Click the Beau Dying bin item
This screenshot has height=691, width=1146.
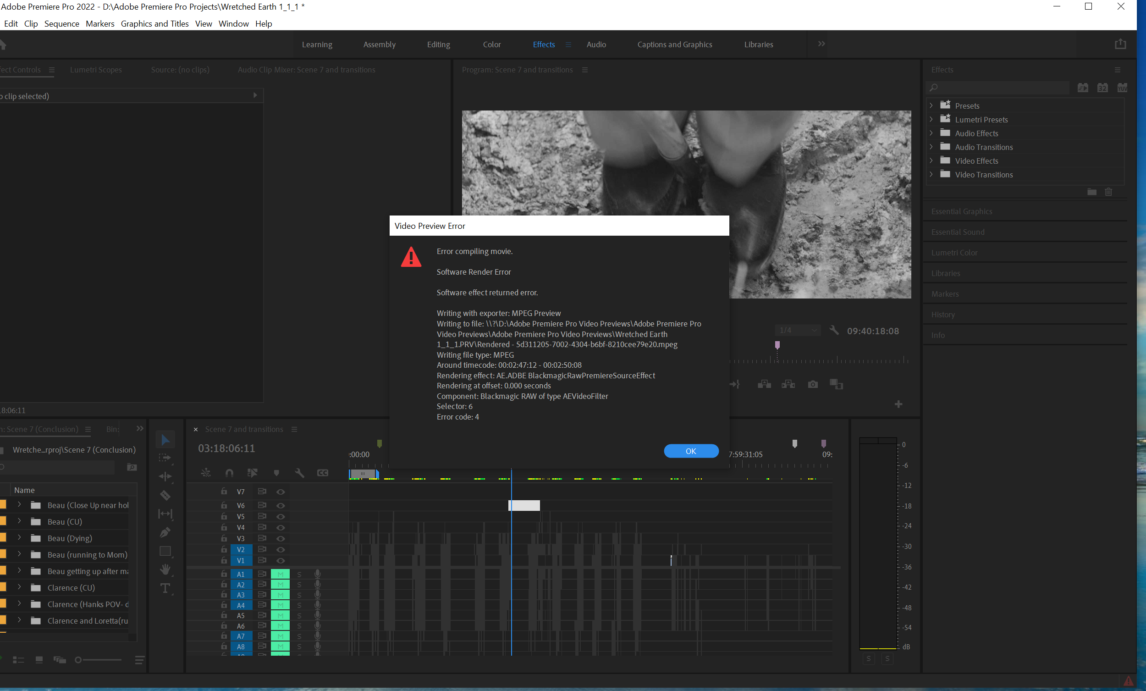[x=70, y=538]
